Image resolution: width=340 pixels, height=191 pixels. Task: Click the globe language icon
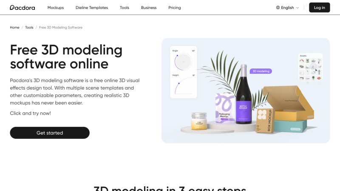(x=278, y=8)
